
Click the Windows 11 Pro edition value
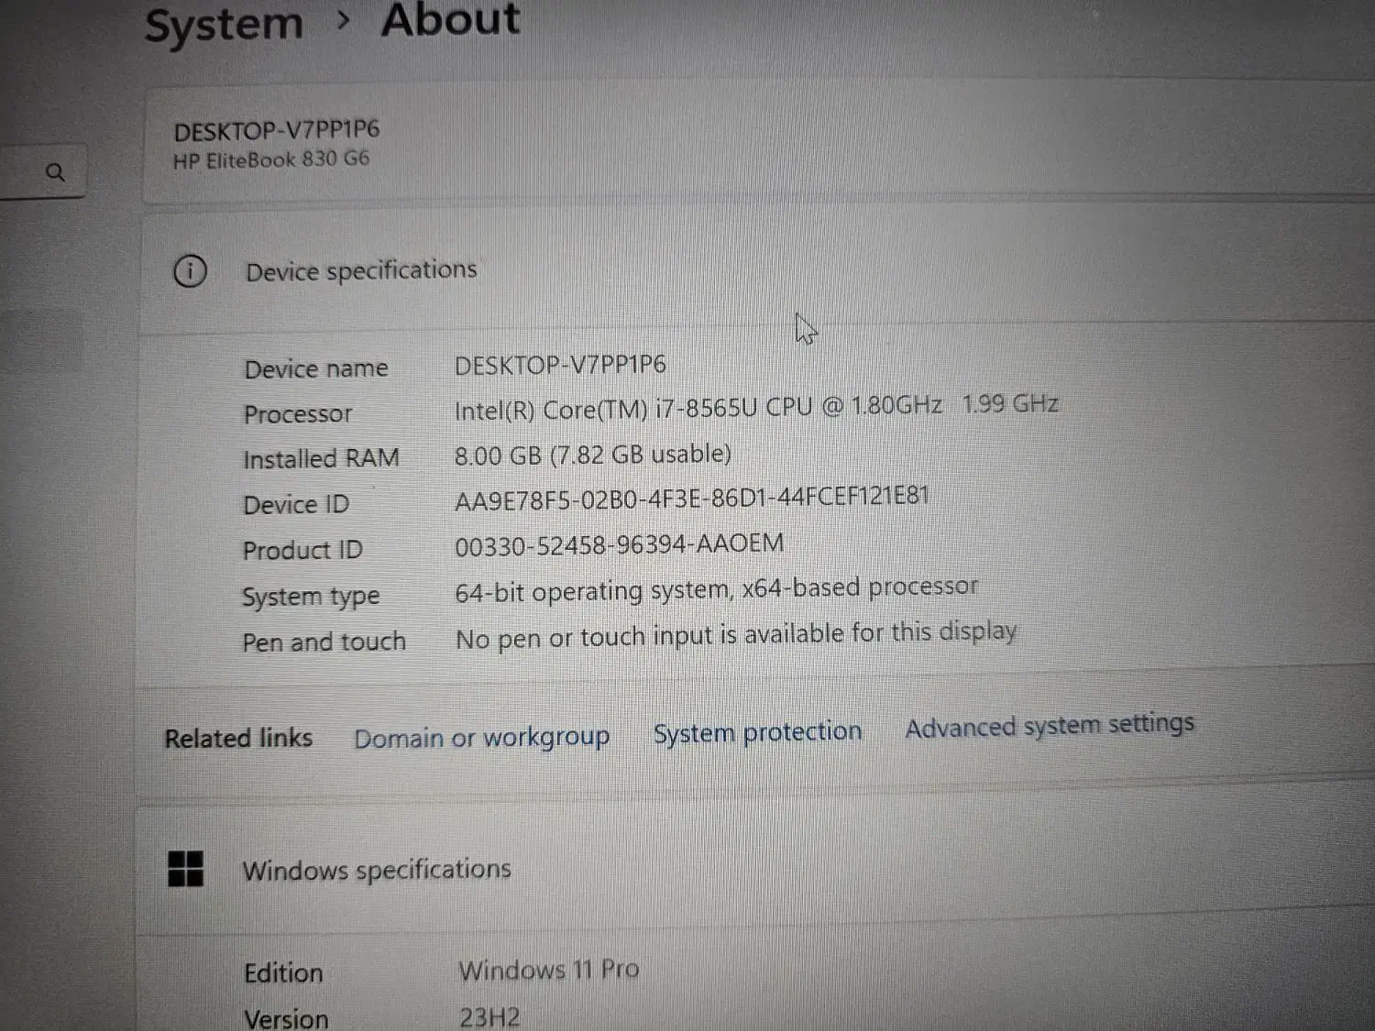pyautogui.click(x=549, y=970)
